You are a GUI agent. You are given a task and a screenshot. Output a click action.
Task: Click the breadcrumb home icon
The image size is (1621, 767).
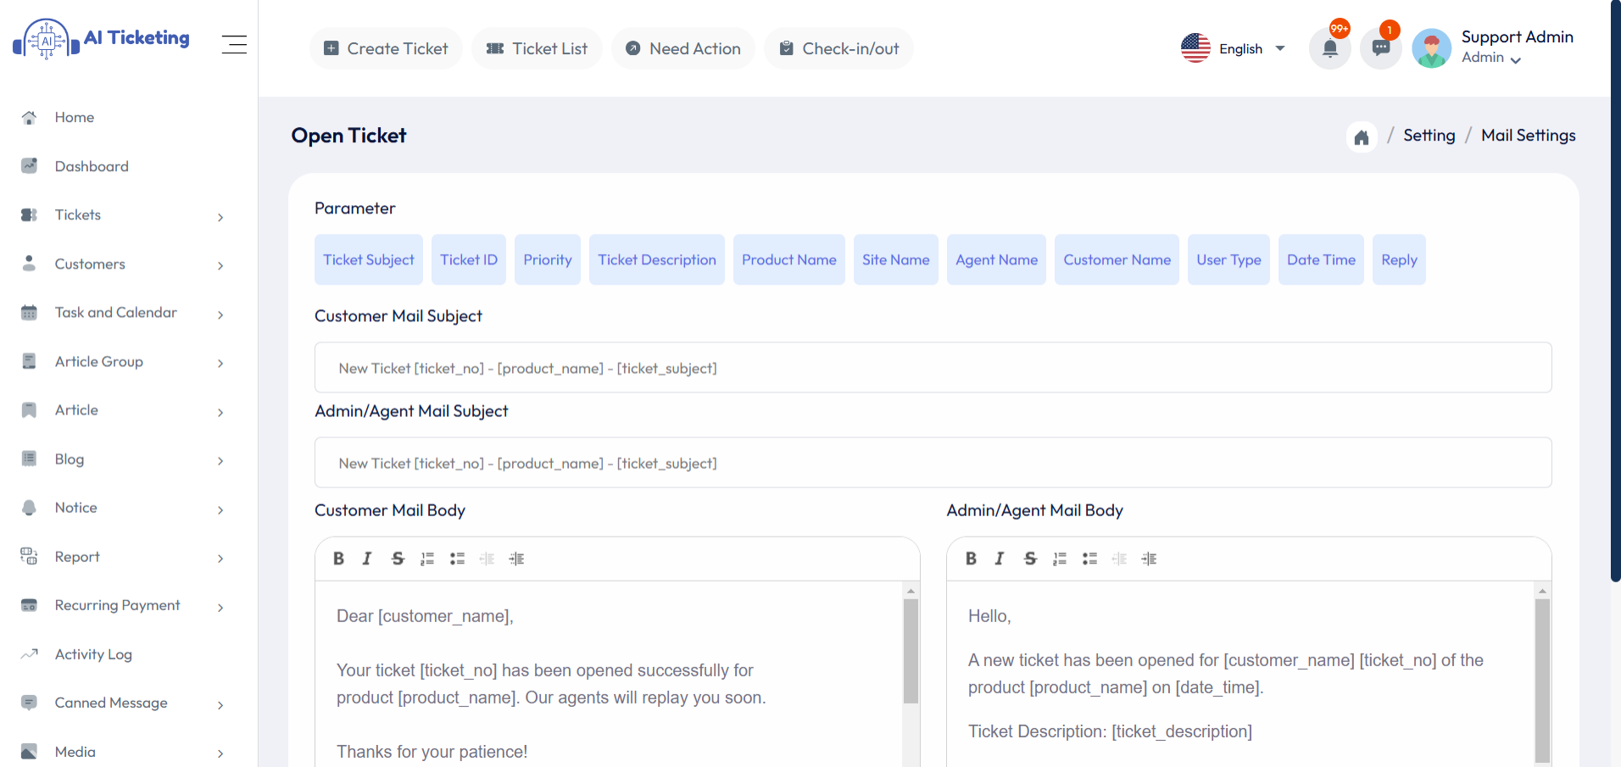pyautogui.click(x=1361, y=136)
